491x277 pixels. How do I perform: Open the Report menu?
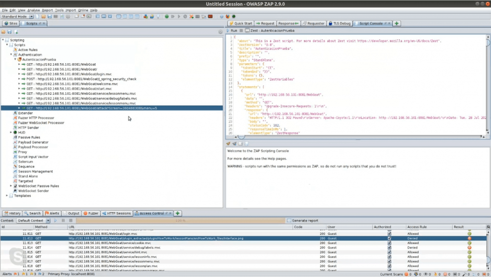click(47, 11)
